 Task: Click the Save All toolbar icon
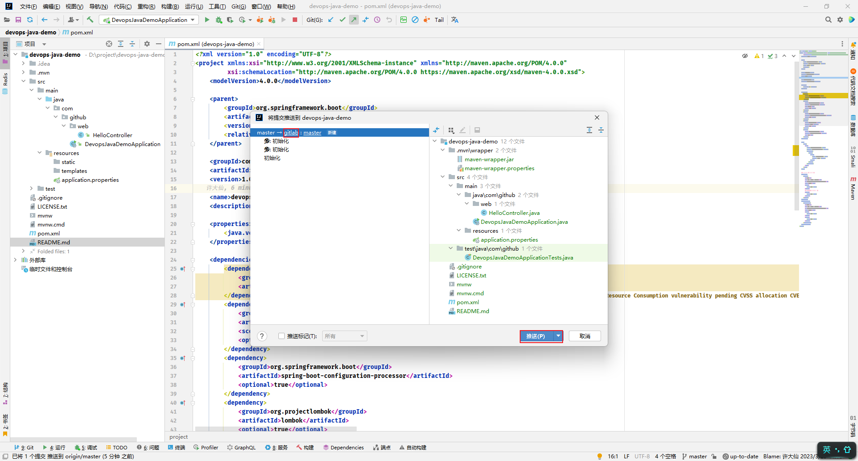pyautogui.click(x=18, y=20)
